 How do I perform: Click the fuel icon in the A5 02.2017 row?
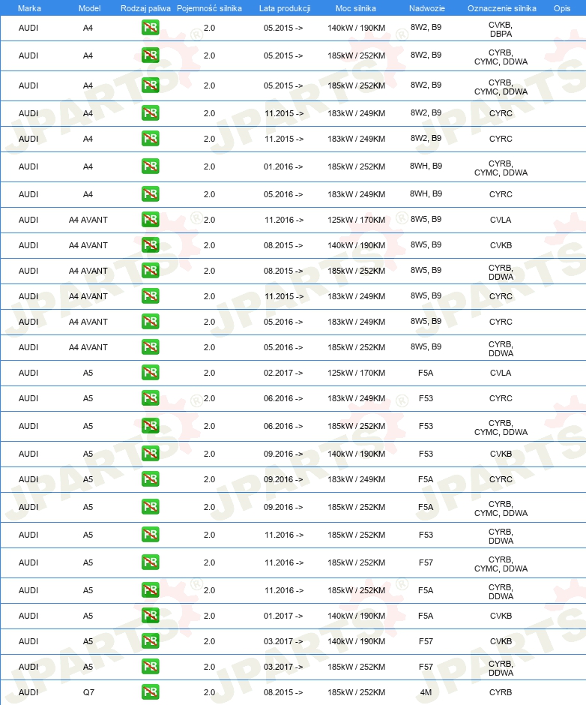click(x=150, y=373)
